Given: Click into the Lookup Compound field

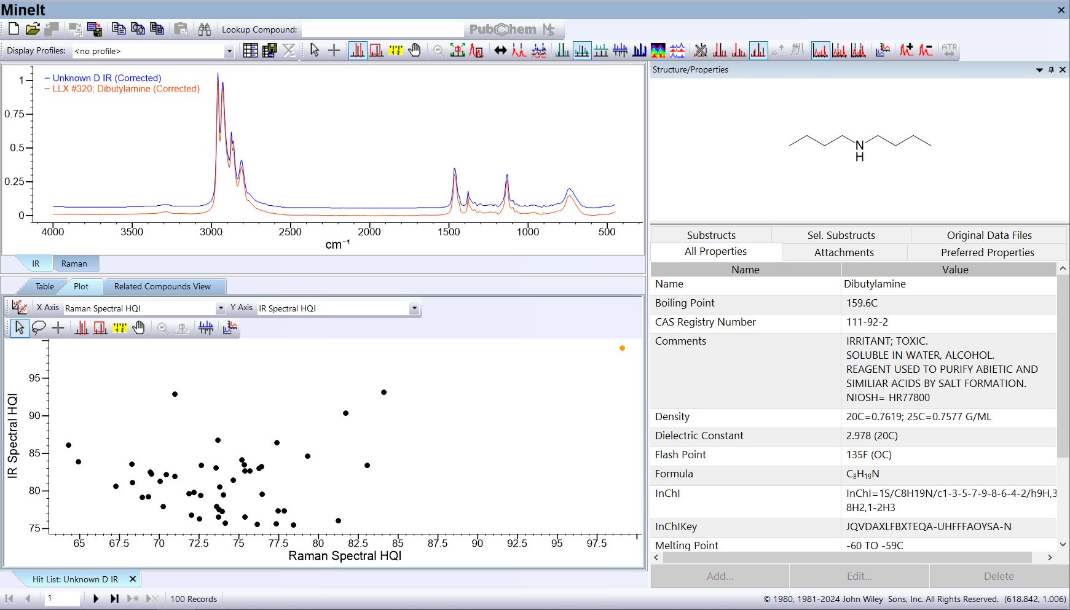Looking at the screenshot, I should pos(382,29).
